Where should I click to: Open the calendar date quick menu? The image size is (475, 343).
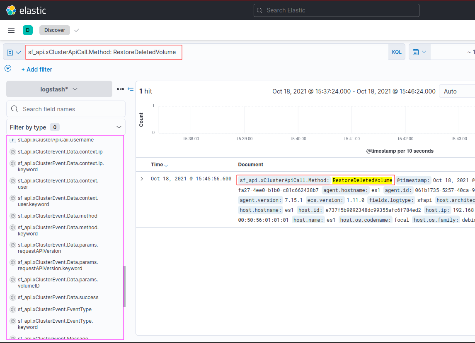click(x=419, y=52)
